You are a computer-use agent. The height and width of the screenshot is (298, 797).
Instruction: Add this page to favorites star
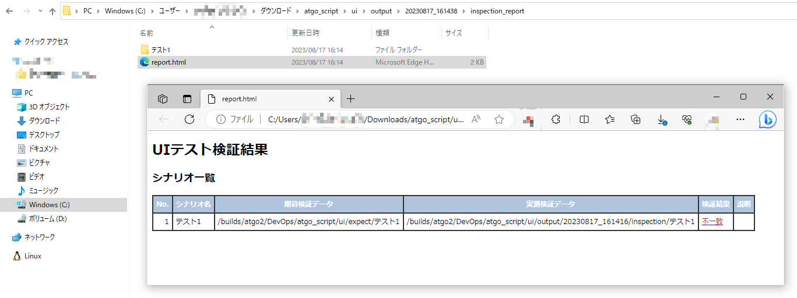499,119
